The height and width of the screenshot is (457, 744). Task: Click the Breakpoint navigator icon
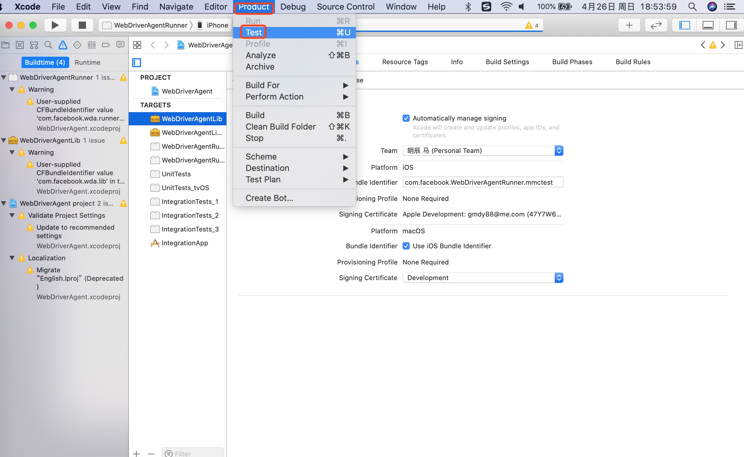pyautogui.click(x=106, y=45)
